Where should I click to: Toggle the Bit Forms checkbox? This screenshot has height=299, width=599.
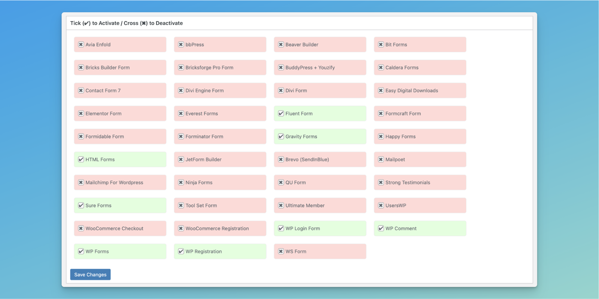tap(381, 44)
